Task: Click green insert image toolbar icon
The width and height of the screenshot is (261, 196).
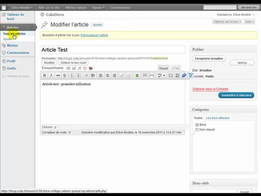Action: (137, 75)
